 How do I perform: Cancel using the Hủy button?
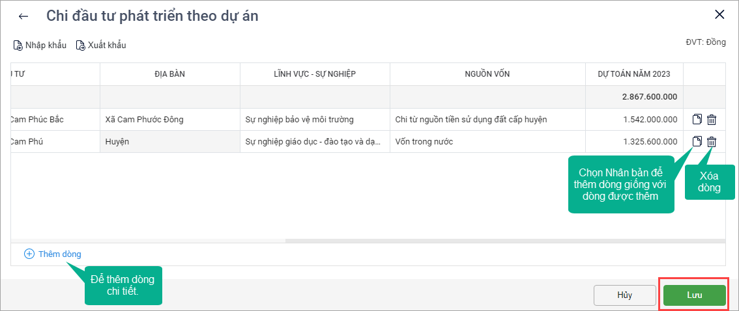[624, 295]
